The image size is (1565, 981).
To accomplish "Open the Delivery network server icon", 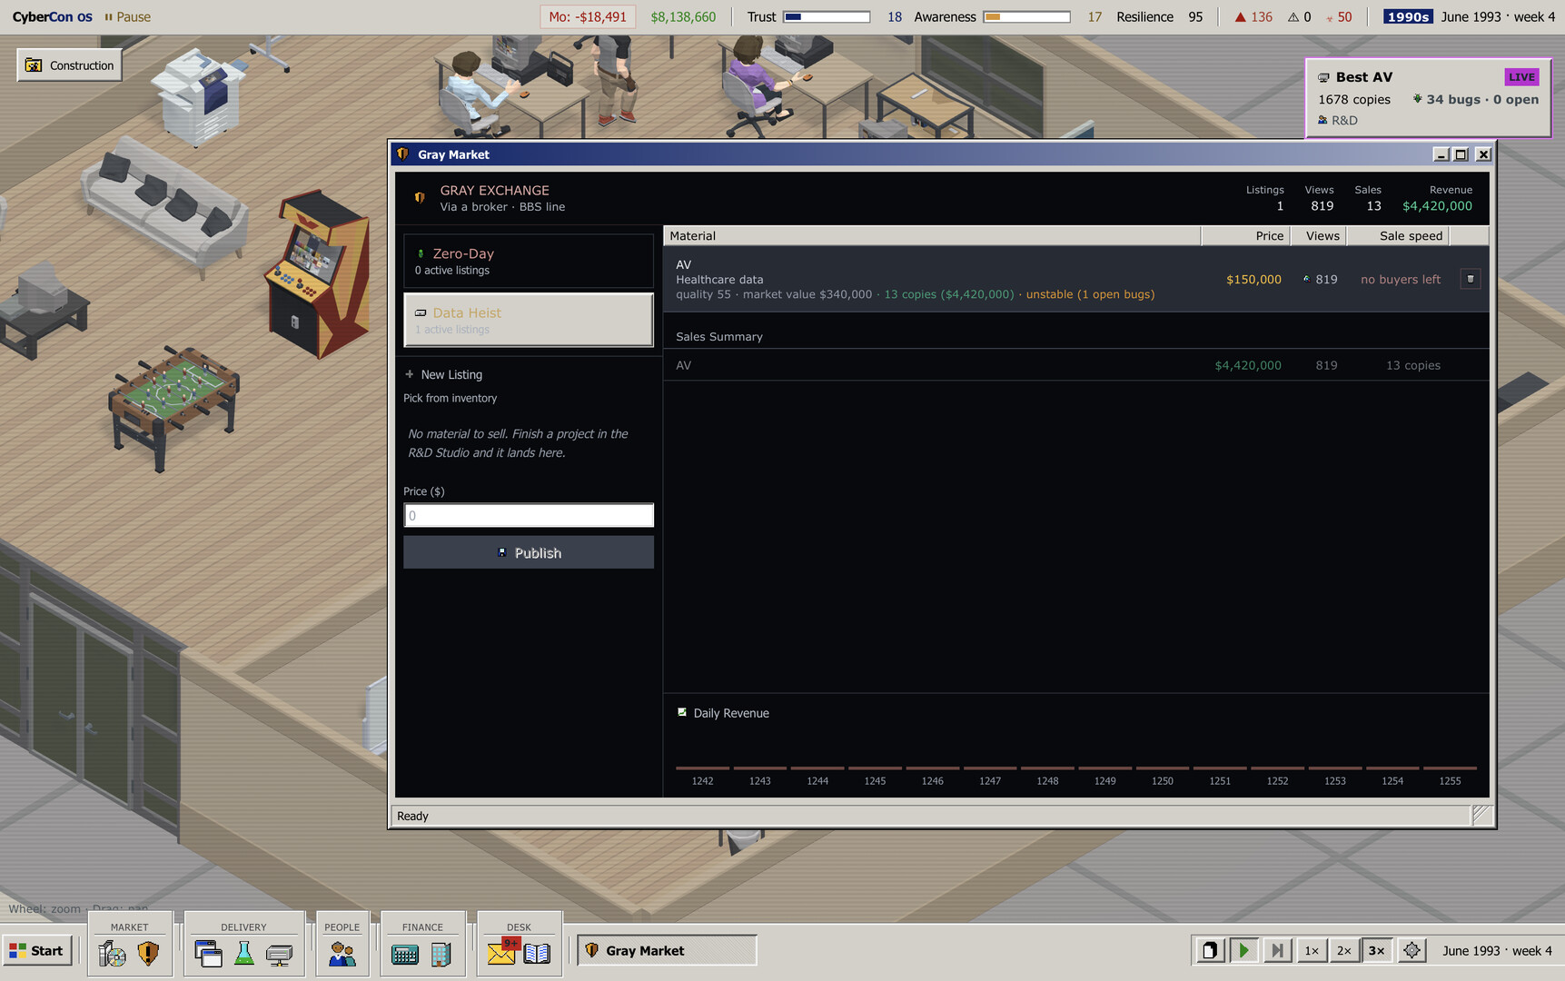I will pos(280,953).
